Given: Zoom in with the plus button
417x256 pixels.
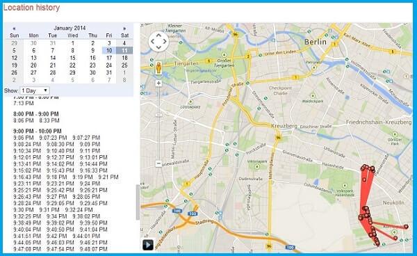Looking at the screenshot, I should pos(158,83).
